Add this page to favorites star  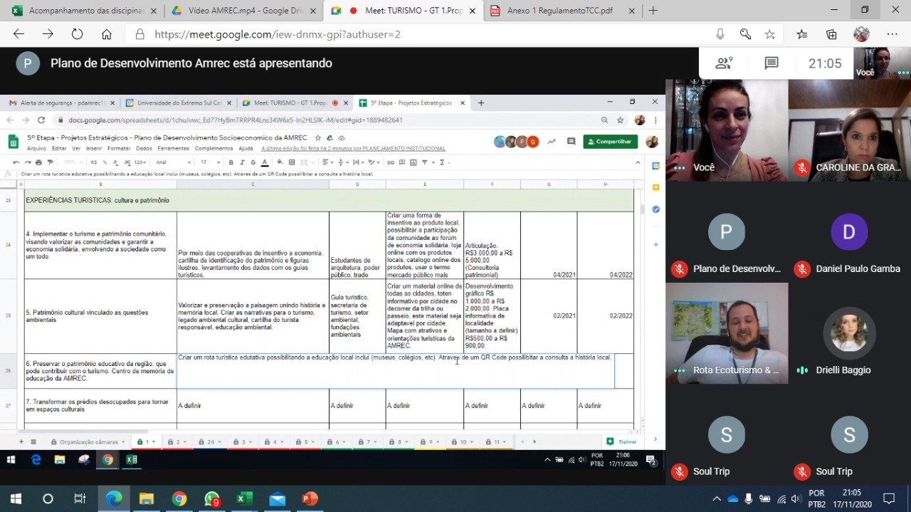[x=769, y=34]
